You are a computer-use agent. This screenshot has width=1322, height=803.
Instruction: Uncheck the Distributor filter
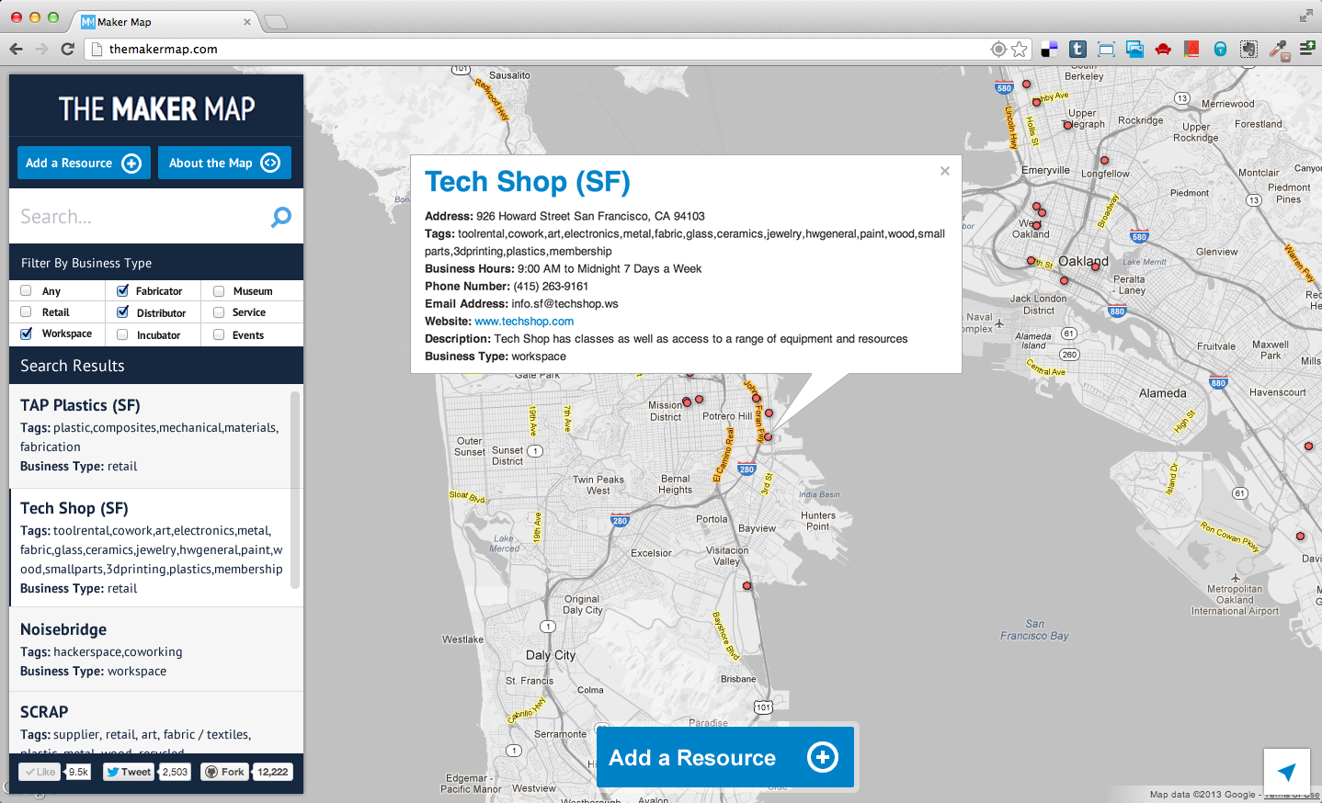(122, 312)
